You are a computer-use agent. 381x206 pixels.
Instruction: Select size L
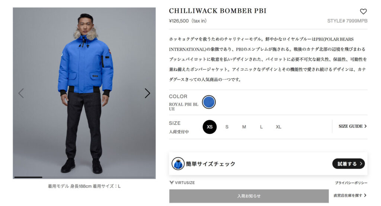coord(261,127)
